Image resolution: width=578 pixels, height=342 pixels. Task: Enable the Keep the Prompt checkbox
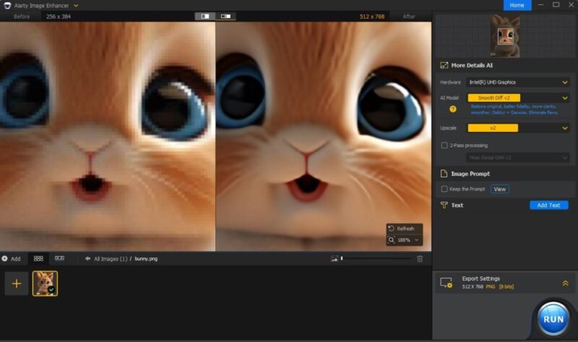click(444, 189)
